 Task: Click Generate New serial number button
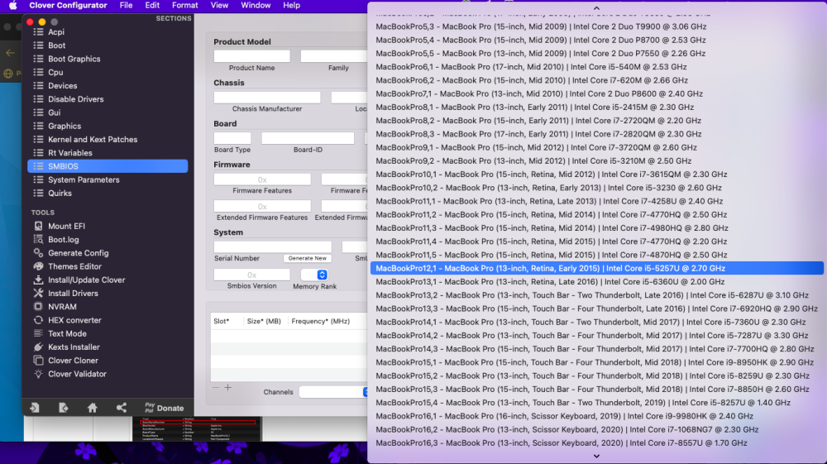pos(308,258)
